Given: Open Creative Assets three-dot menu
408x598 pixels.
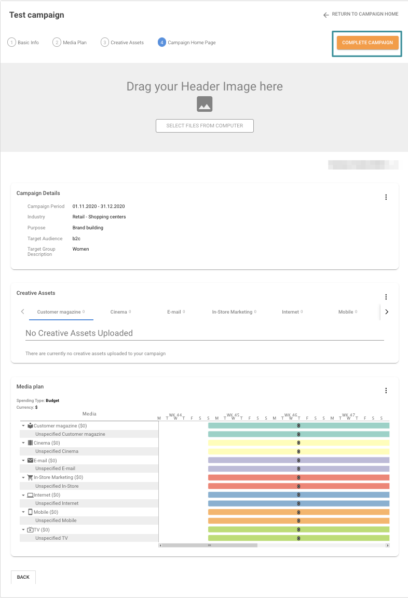Looking at the screenshot, I should [x=386, y=297].
